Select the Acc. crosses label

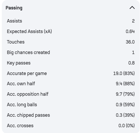click(x=20, y=126)
